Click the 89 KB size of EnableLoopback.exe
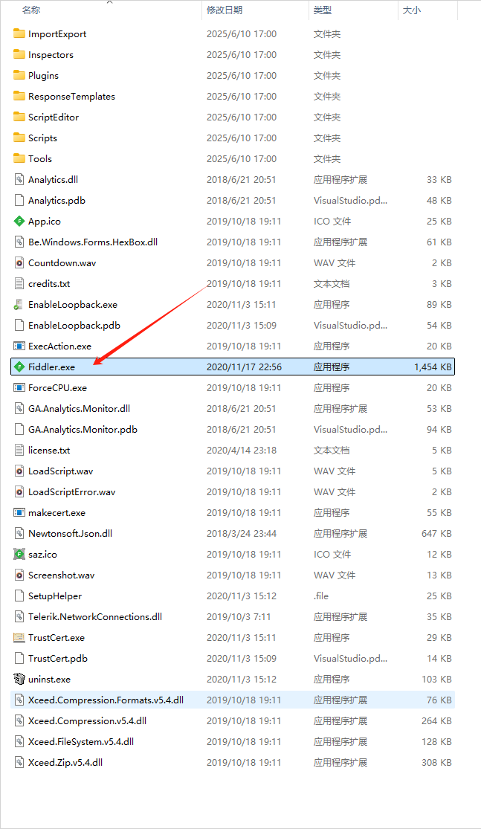481x829 pixels. coord(439,305)
